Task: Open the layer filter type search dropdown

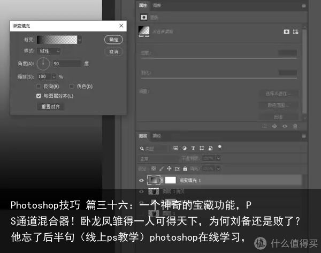Action: pyautogui.click(x=153, y=148)
